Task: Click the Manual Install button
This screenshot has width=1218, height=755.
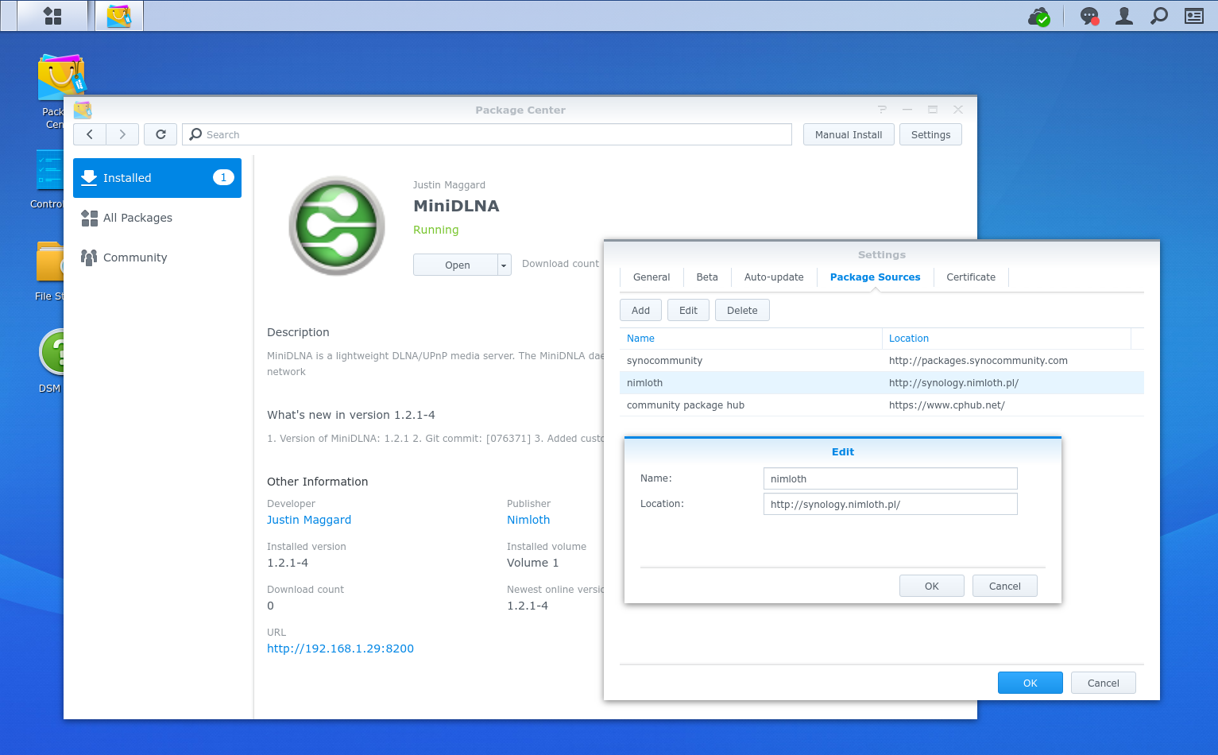Action: click(x=849, y=134)
